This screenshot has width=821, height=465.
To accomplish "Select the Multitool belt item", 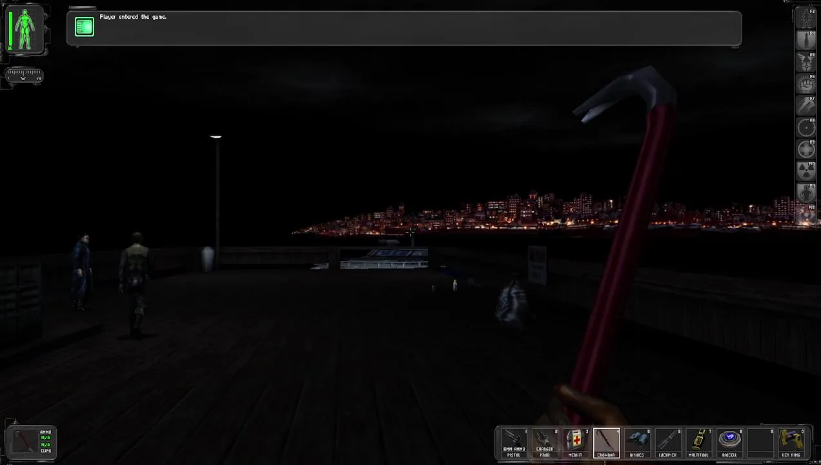I will pos(699,443).
